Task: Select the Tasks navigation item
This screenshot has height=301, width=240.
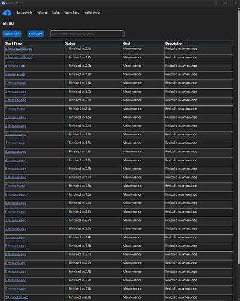Action: point(55,13)
